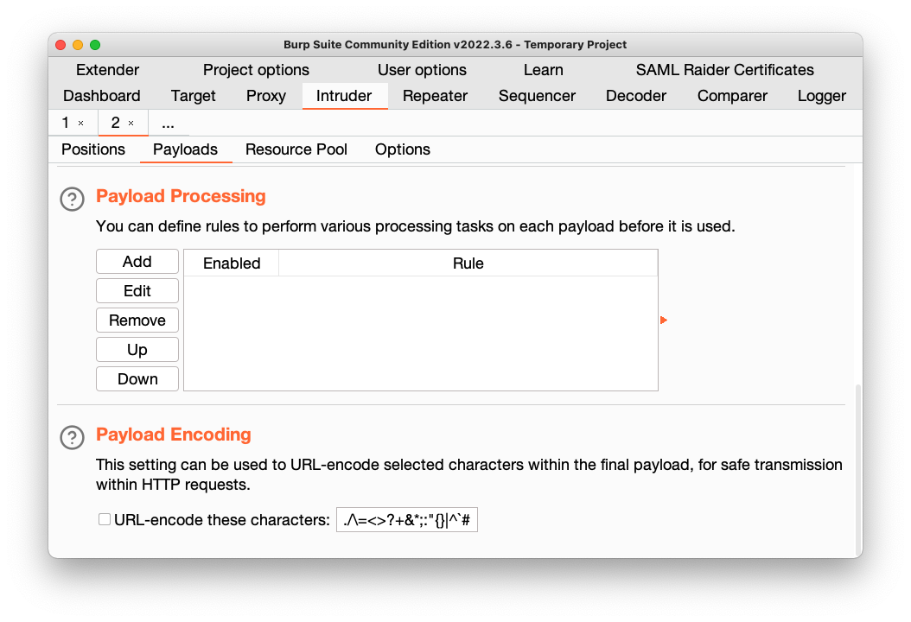The image size is (911, 622).
Task: Enable URL-encode these characters checkbox
Action: click(x=105, y=519)
